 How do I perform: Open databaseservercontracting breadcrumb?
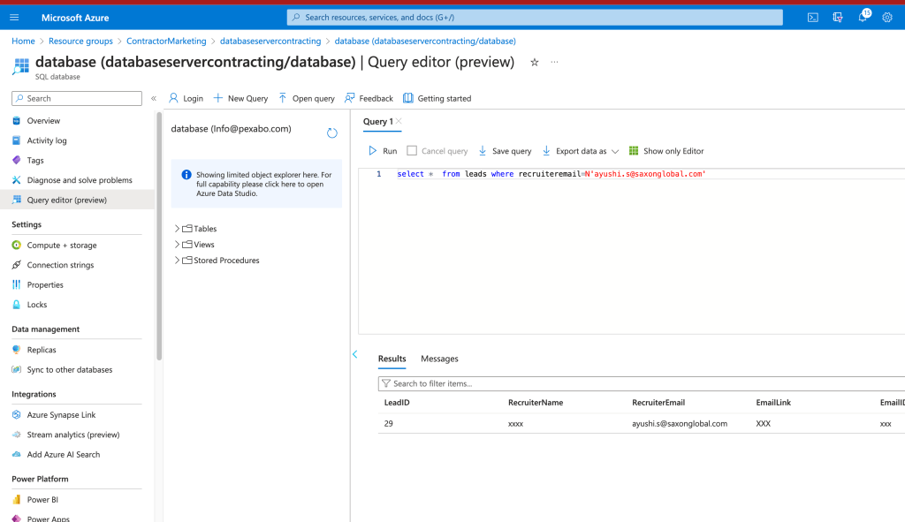tap(270, 41)
